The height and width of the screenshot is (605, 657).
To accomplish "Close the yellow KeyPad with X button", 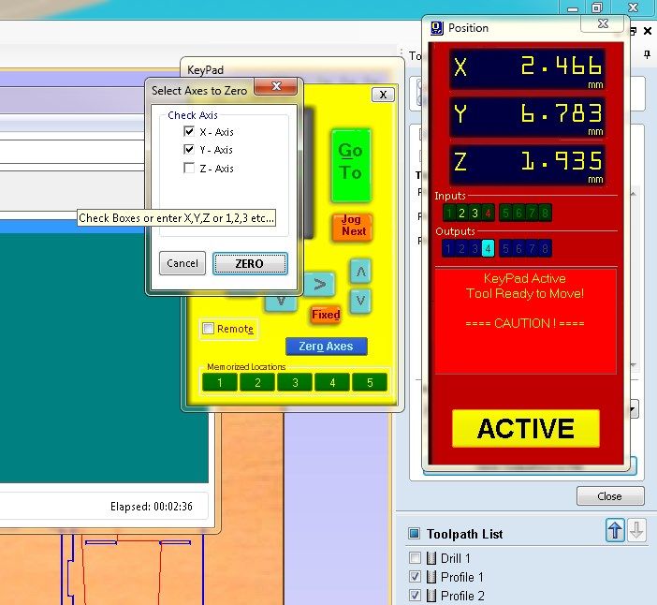I will 383,95.
